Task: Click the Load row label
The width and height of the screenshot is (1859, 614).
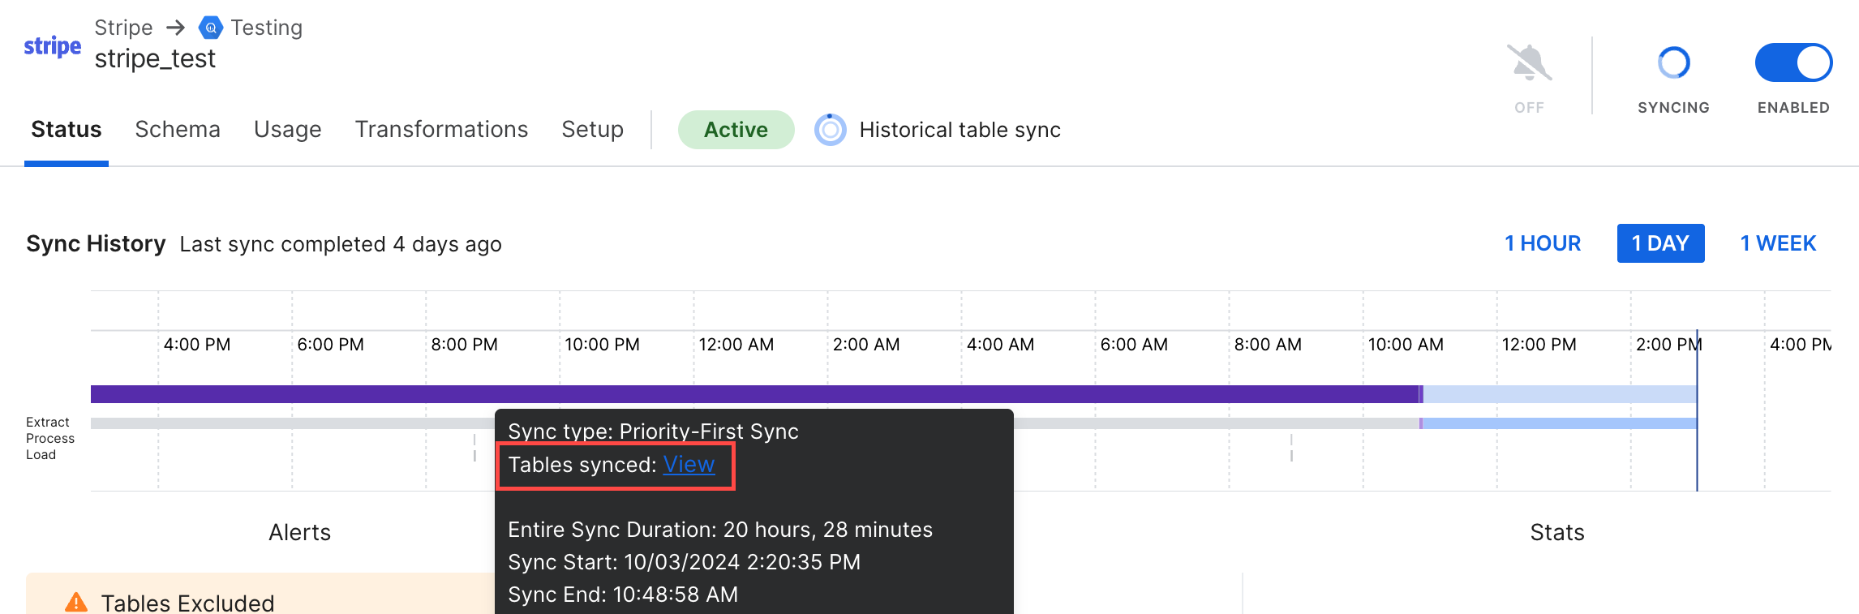Action: 41,454
